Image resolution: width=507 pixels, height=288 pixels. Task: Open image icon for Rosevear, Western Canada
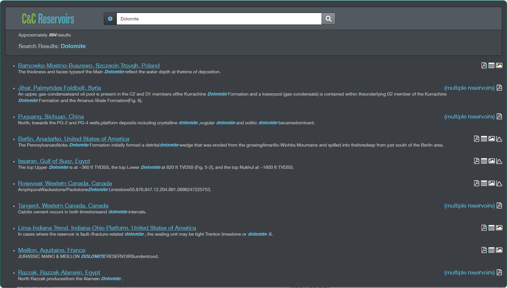tap(492, 183)
